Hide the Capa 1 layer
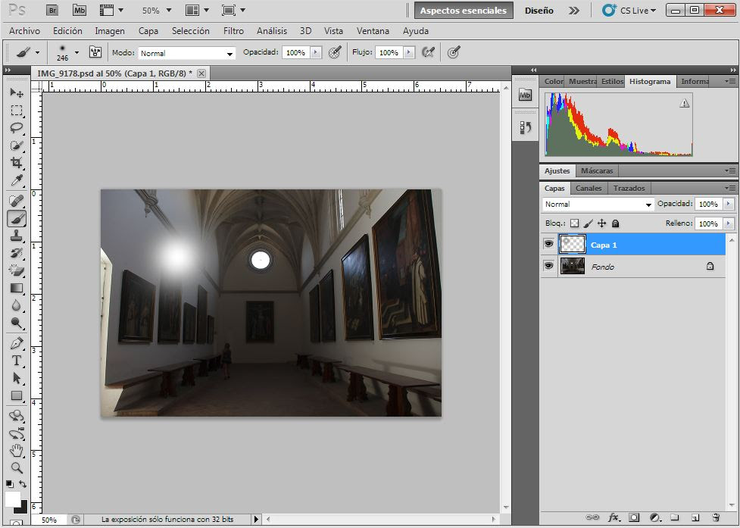Viewport: 740px width, 528px height. (548, 245)
